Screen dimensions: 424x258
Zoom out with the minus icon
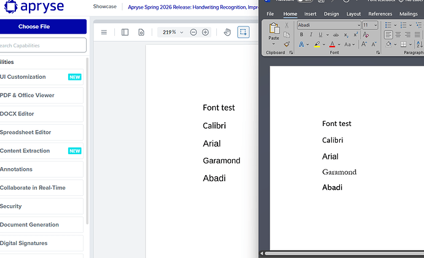(194, 33)
